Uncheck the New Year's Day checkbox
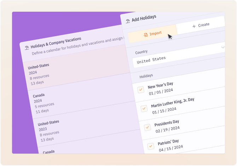The width and height of the screenshot is (237, 166). [141, 90]
